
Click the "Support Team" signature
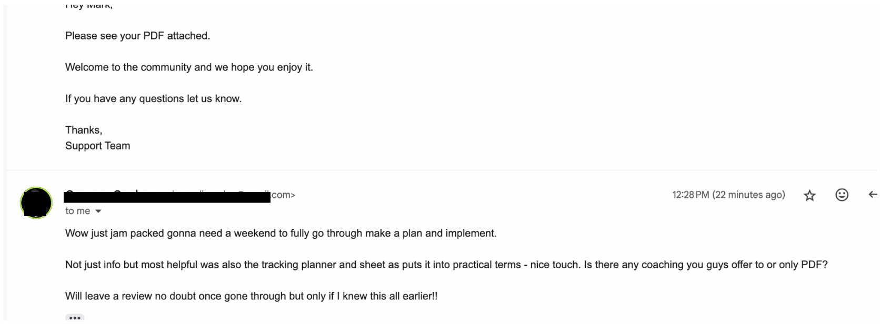(x=97, y=146)
